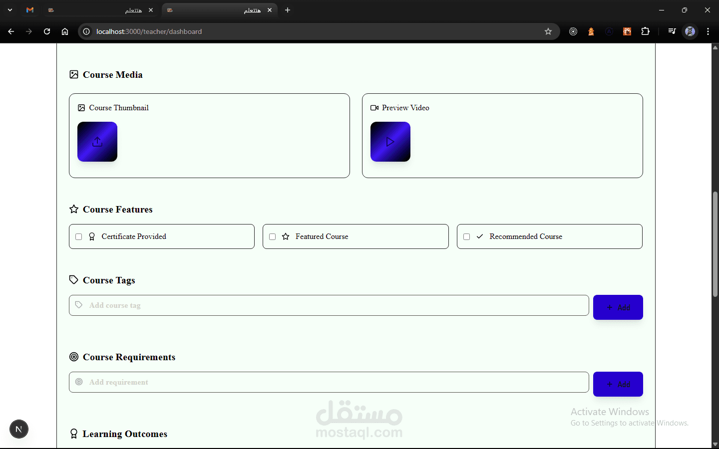The height and width of the screenshot is (449, 719).
Task: Bookmark this page with the star icon
Action: (548, 31)
